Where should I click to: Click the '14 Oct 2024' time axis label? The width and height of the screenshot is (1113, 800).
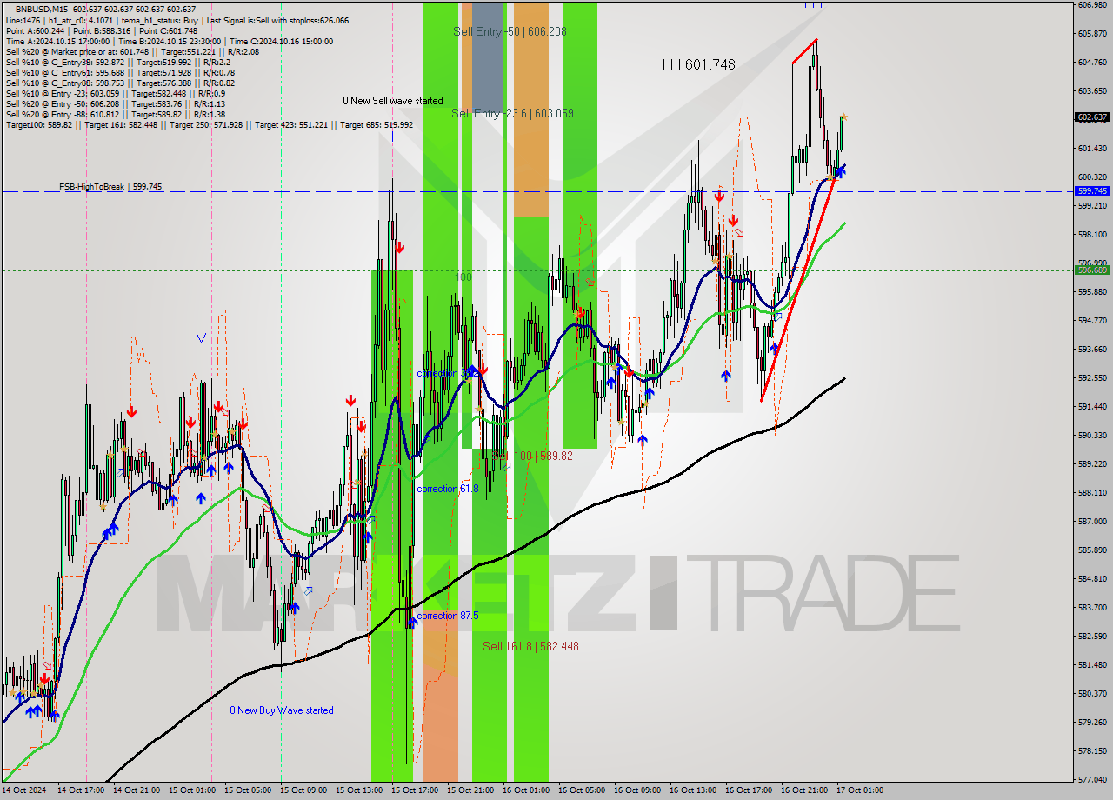coord(23,790)
